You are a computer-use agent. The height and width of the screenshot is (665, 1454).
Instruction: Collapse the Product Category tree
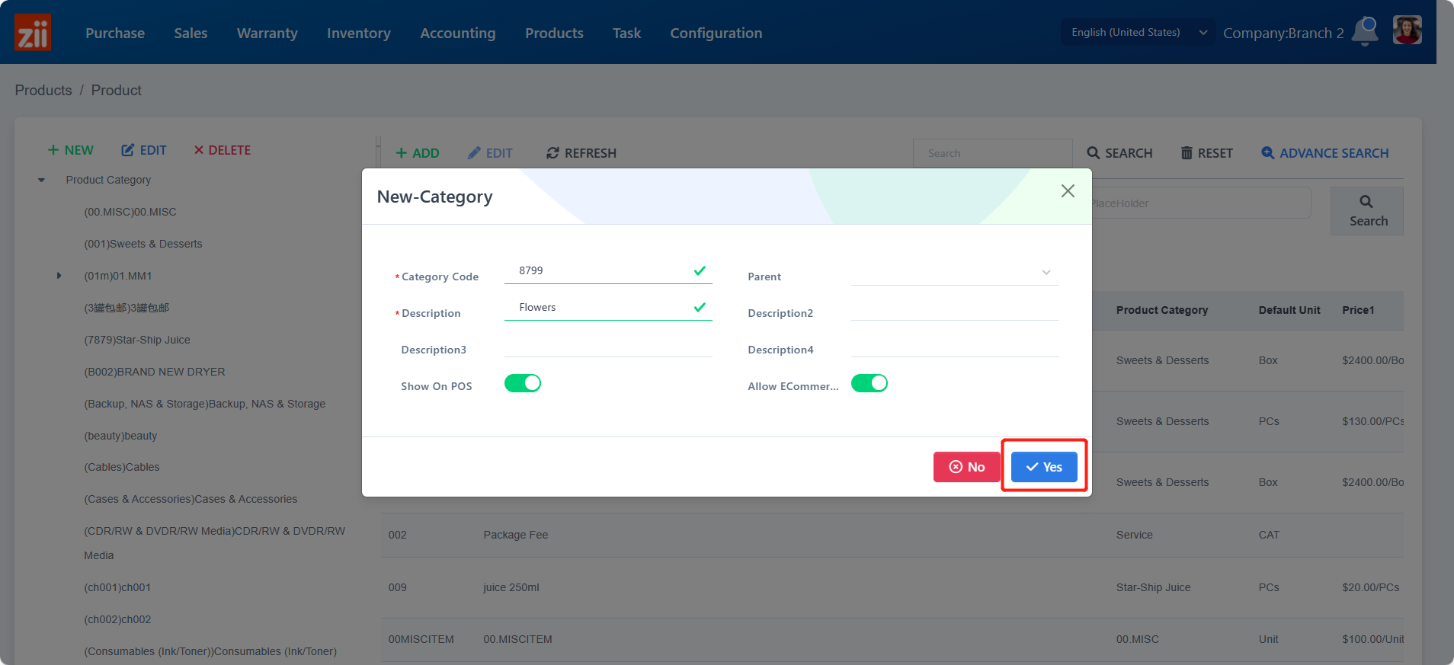[x=42, y=181]
